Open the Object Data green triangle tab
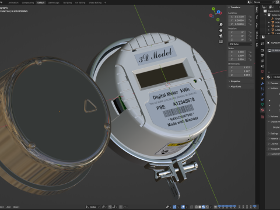Image resolution: width=280 pixels, height=210 pixels. coord(262,104)
